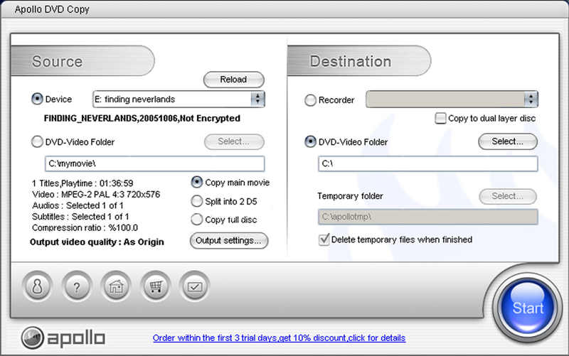Open Output settings dialog
Screen dimensions: 569x356
228,241
